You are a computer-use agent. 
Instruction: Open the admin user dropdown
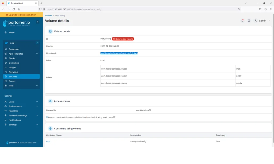262,21
